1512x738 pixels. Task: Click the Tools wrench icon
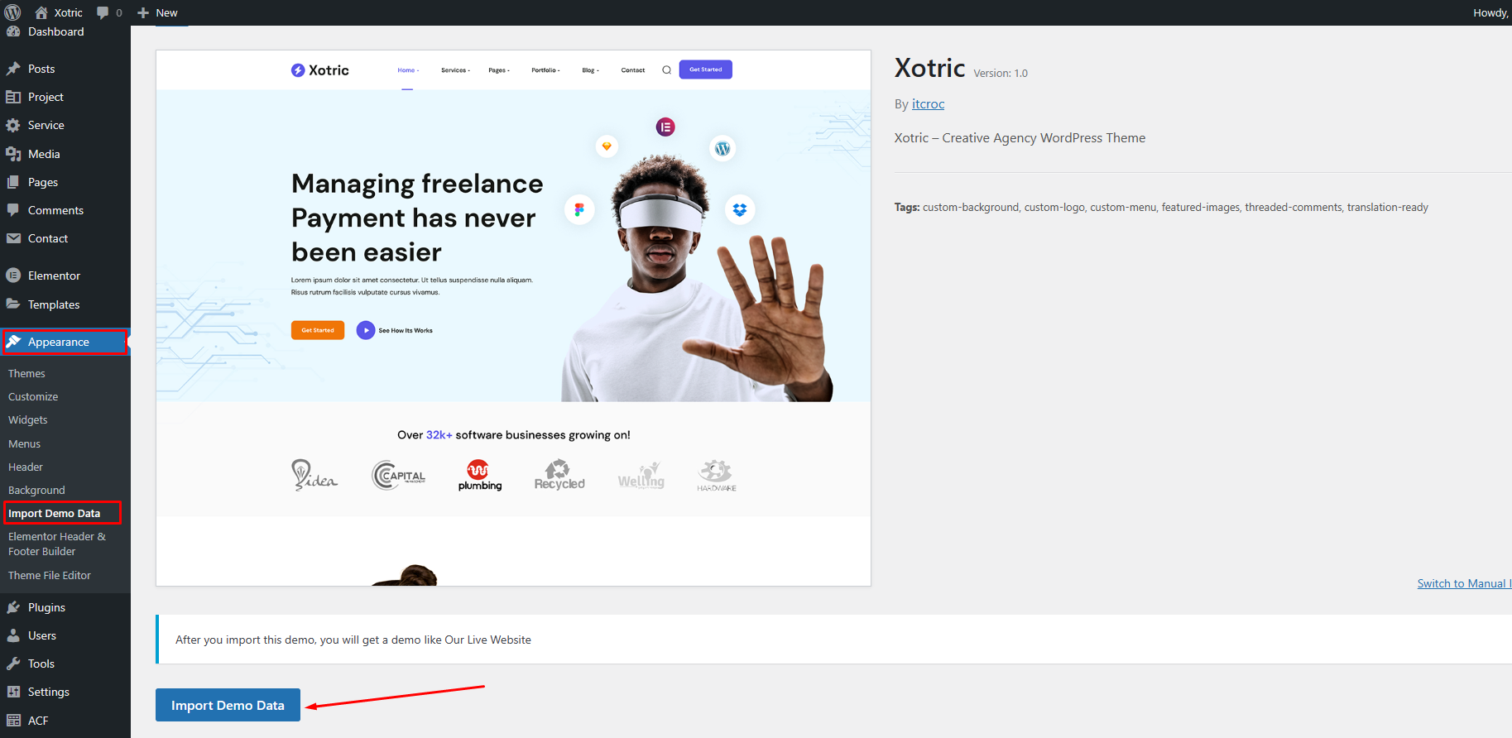point(13,664)
